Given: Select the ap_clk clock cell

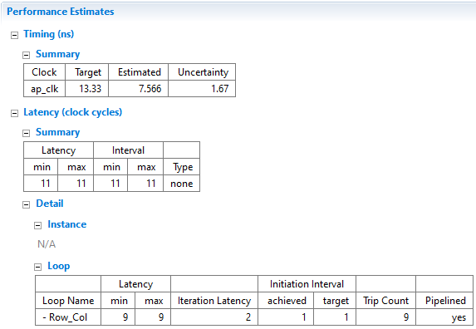Looking at the screenshot, I should (x=44, y=89).
